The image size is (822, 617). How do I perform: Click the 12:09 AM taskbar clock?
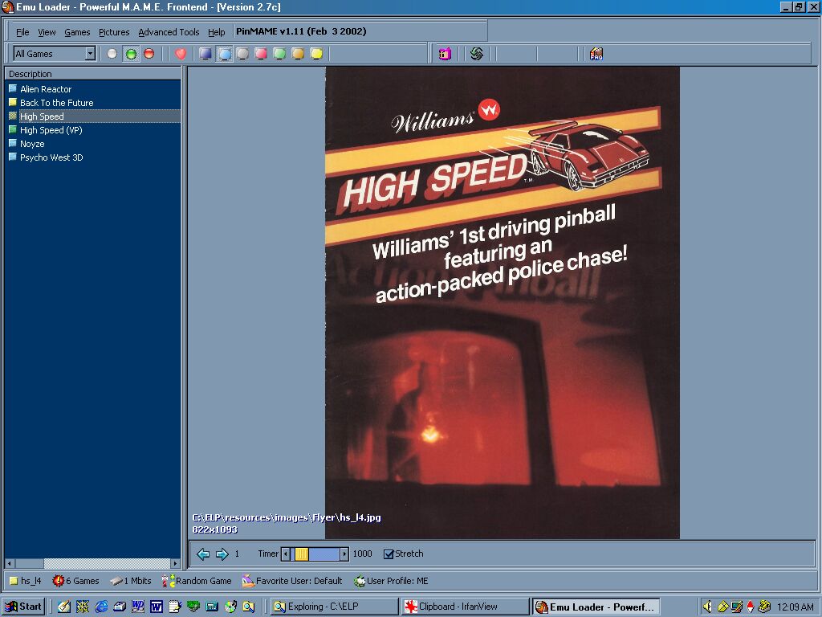(x=796, y=607)
